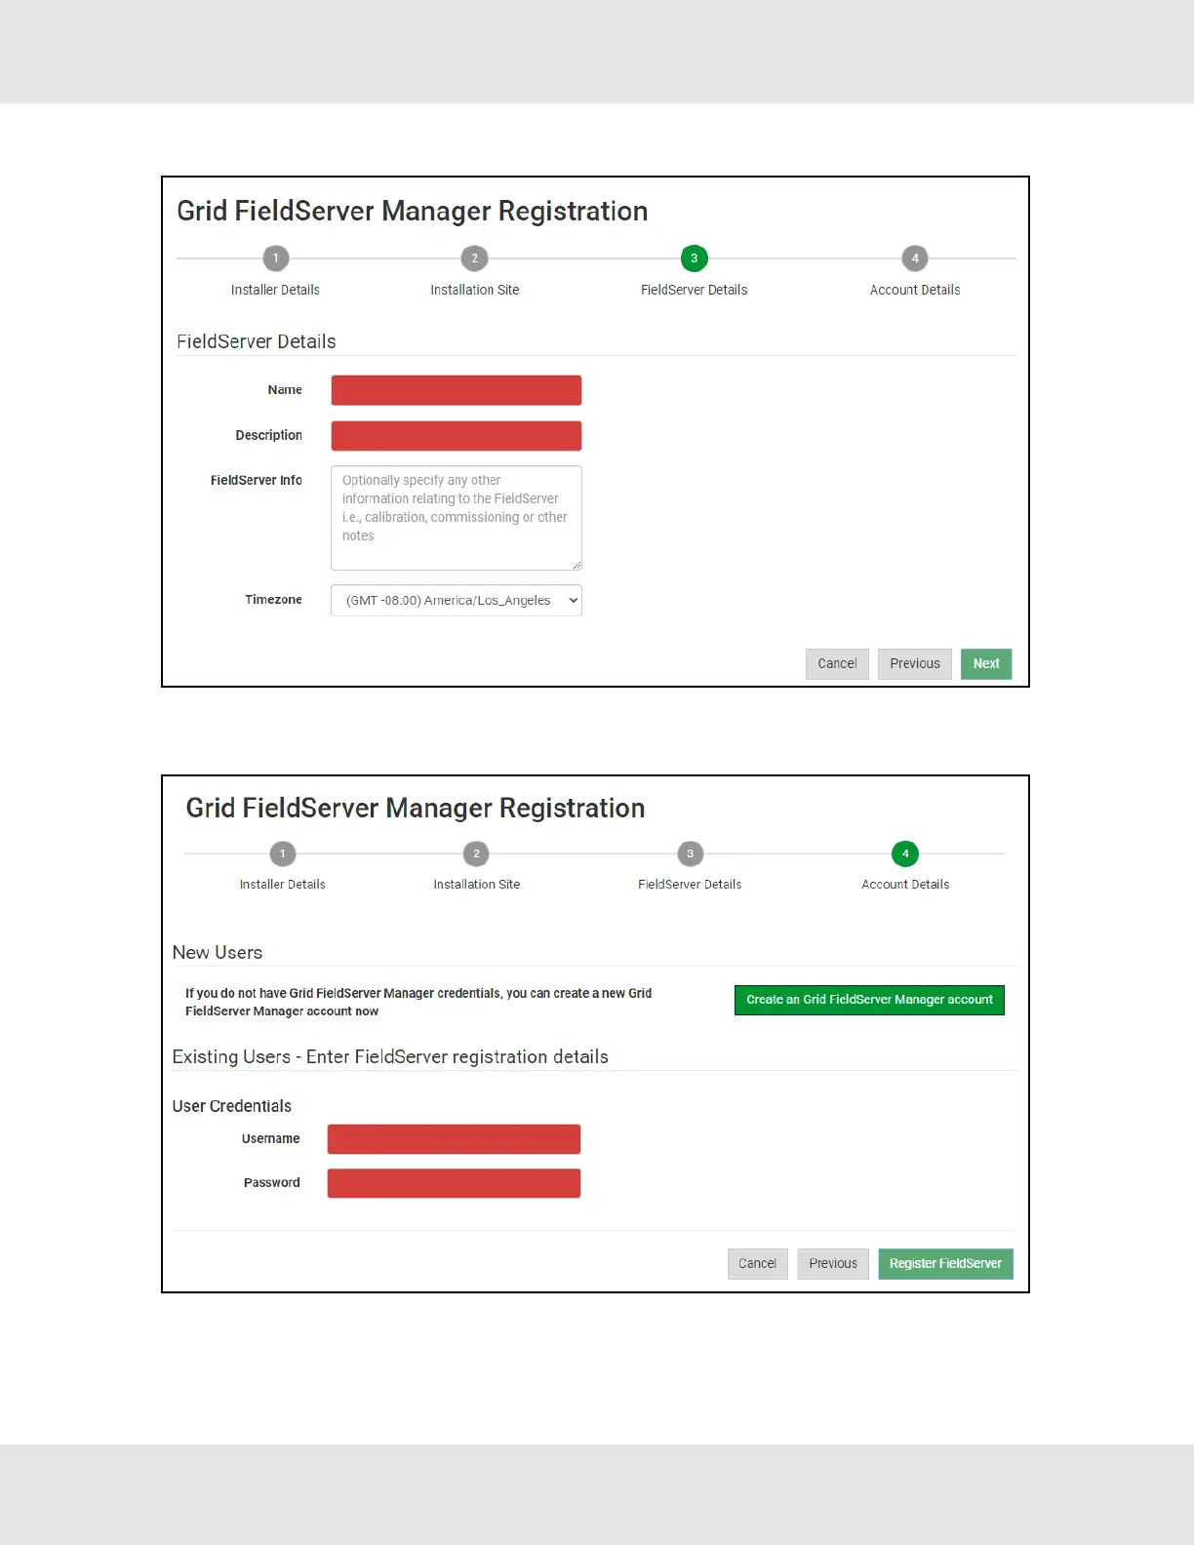This screenshot has width=1194, height=1545.
Task: Click the 'User Credentials' heading
Action: pyautogui.click(x=232, y=1106)
